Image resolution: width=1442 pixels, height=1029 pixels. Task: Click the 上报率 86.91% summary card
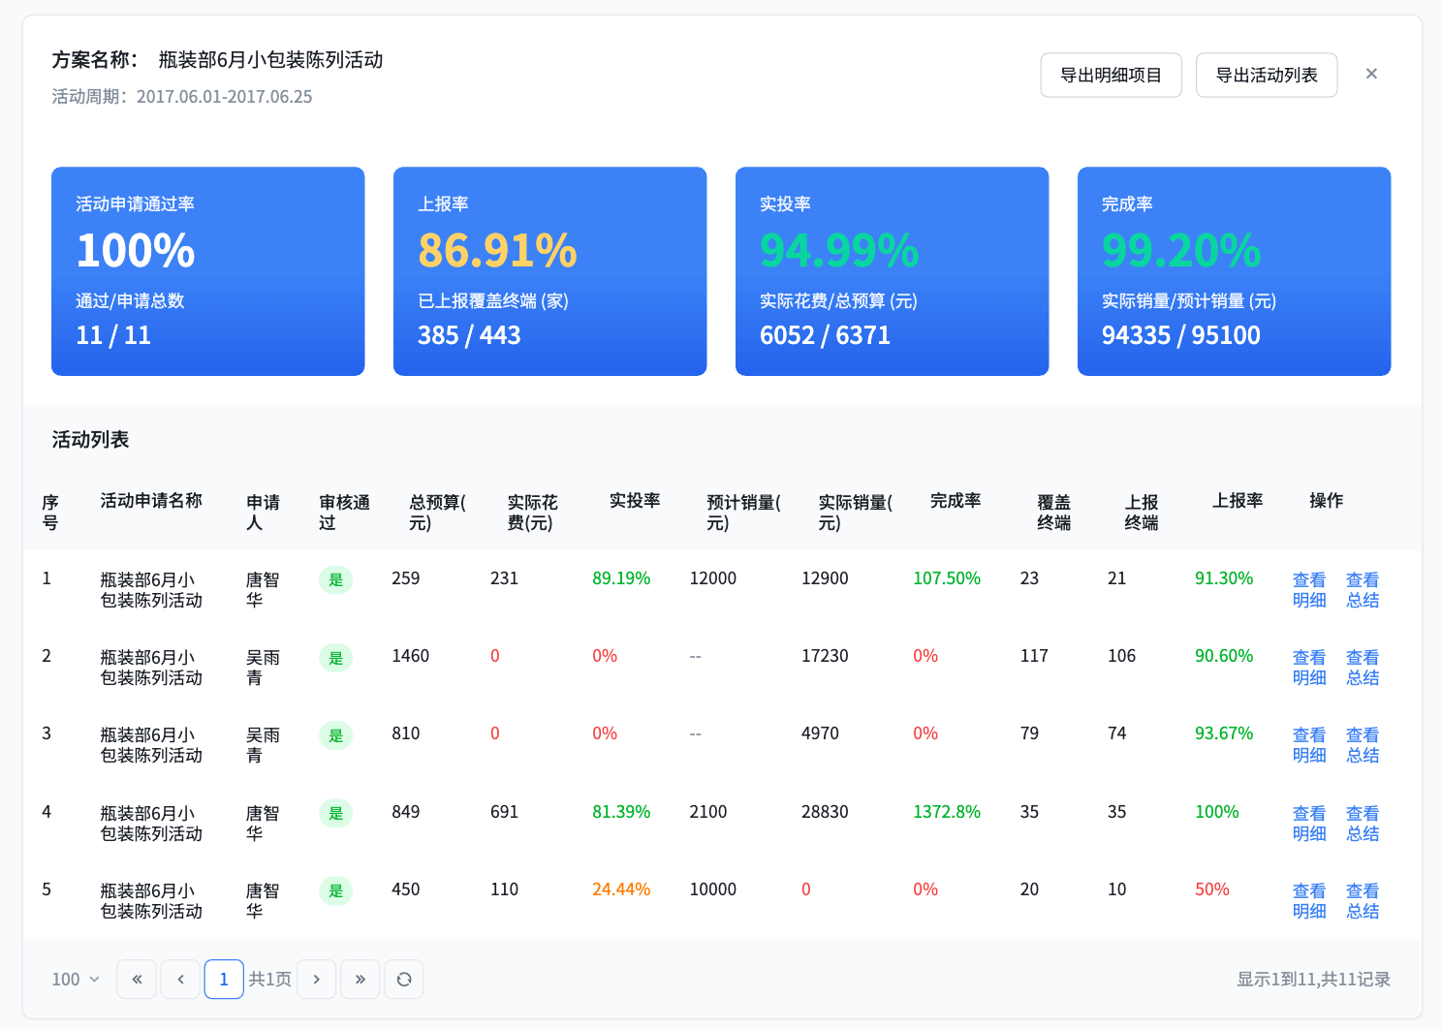(549, 271)
